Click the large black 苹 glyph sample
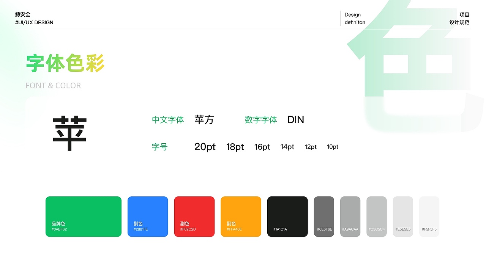This screenshot has width=486, height=273. tap(69, 133)
